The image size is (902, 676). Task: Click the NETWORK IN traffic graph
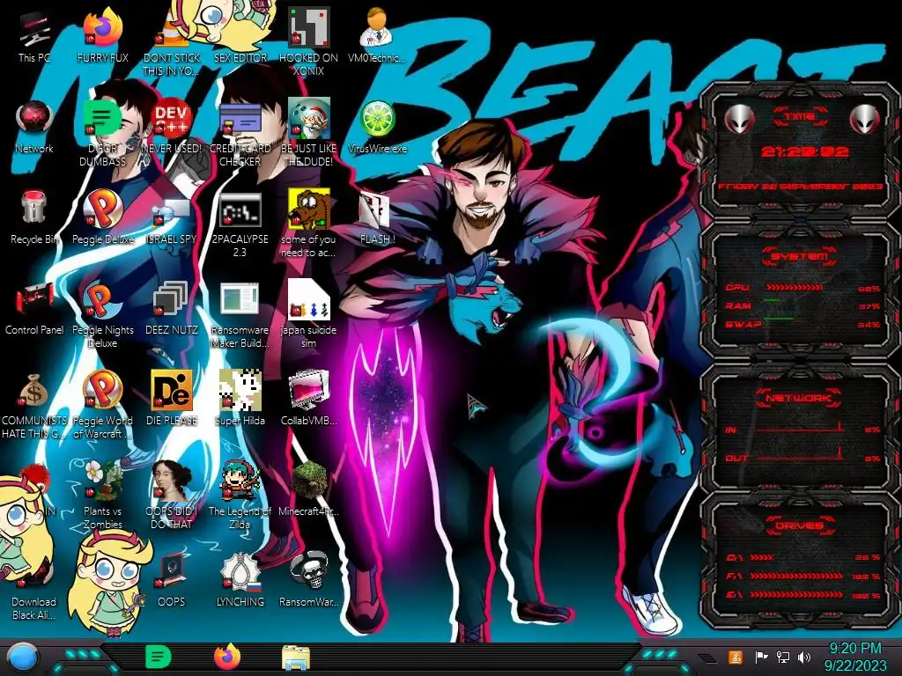pyautogui.click(x=801, y=428)
